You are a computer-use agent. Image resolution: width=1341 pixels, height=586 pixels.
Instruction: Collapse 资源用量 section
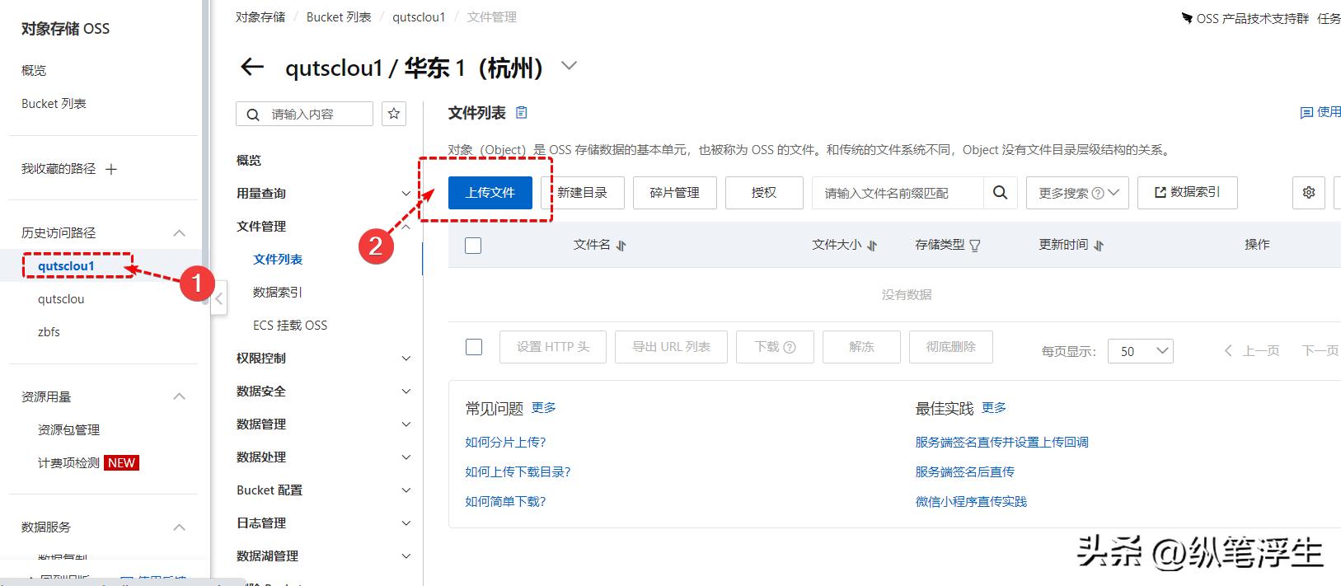point(179,396)
